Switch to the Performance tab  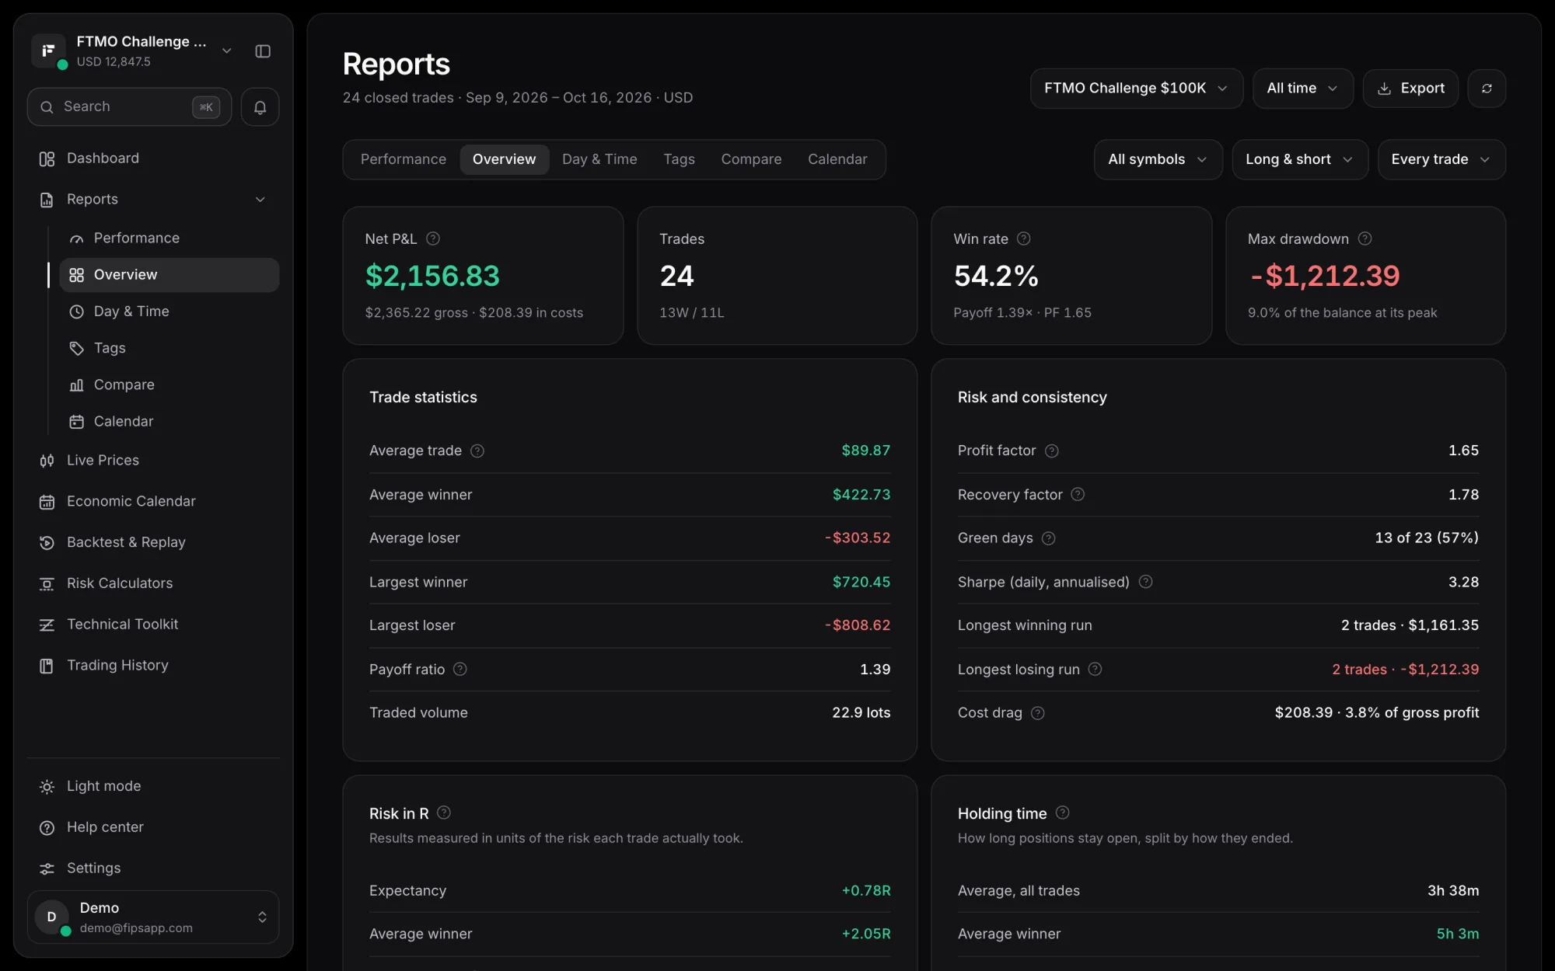pos(404,159)
